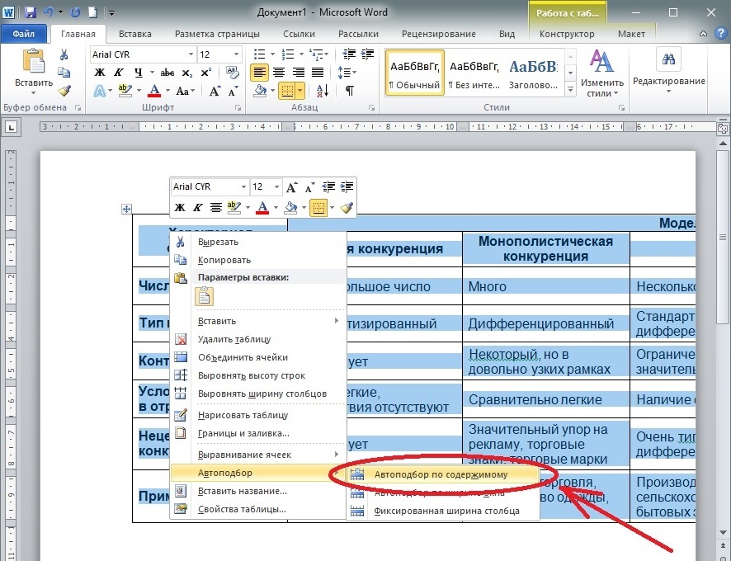Click the numbered list icon
Viewport: 731px width, 561px height.
pos(288,54)
